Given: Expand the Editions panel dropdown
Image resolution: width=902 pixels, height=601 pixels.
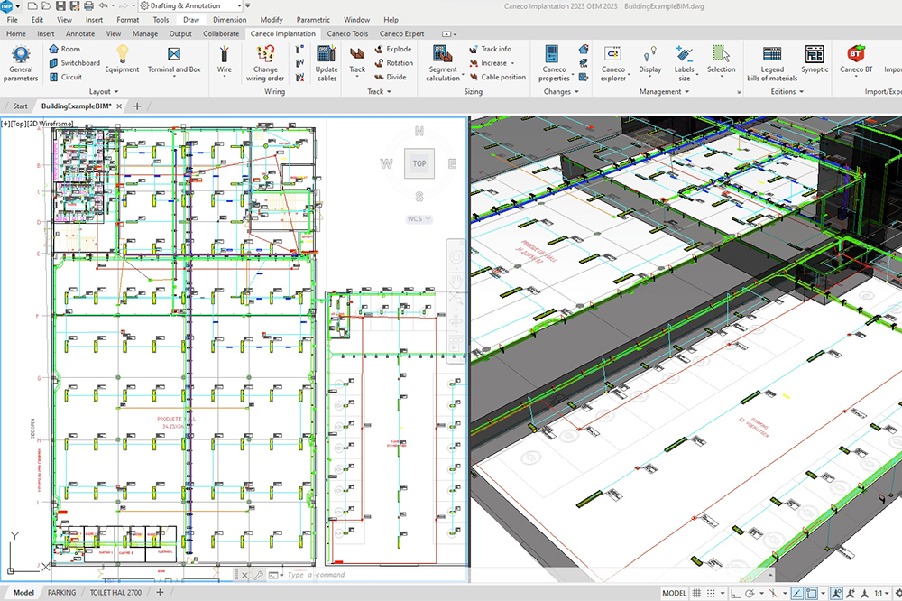Looking at the screenshot, I should pos(787,91).
